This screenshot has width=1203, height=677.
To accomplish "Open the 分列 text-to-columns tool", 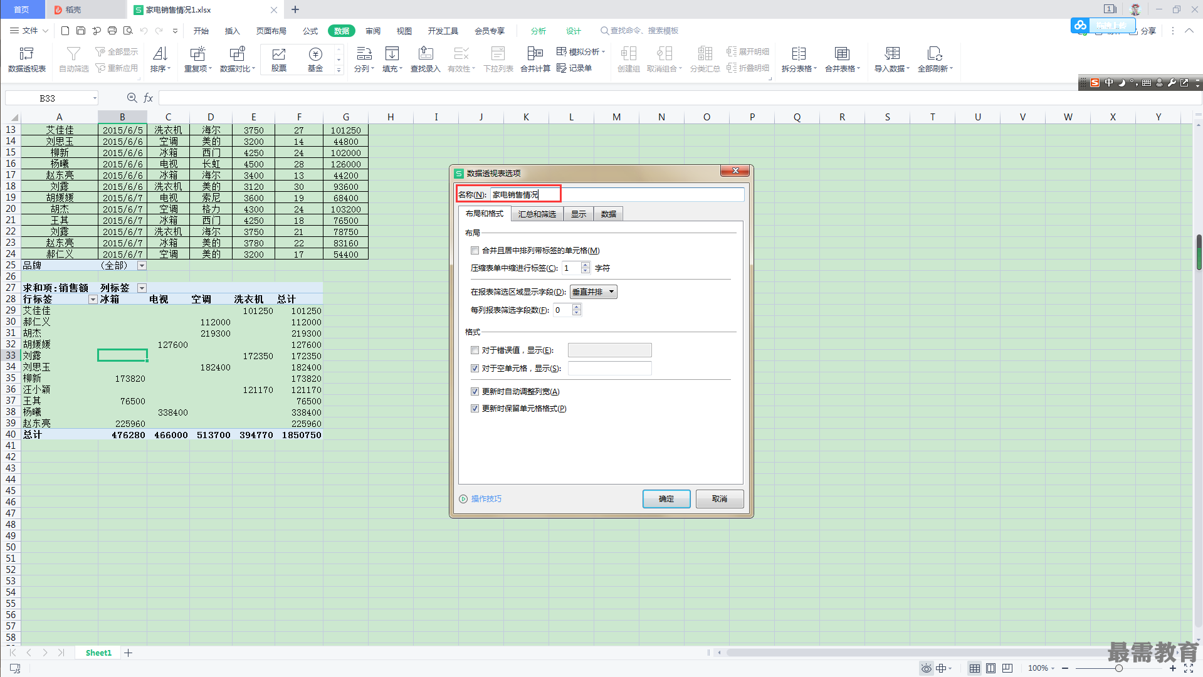I will (364, 60).
